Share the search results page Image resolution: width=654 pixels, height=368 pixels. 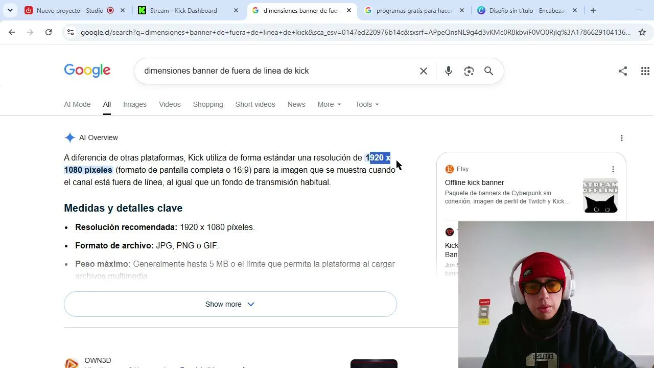tap(623, 71)
